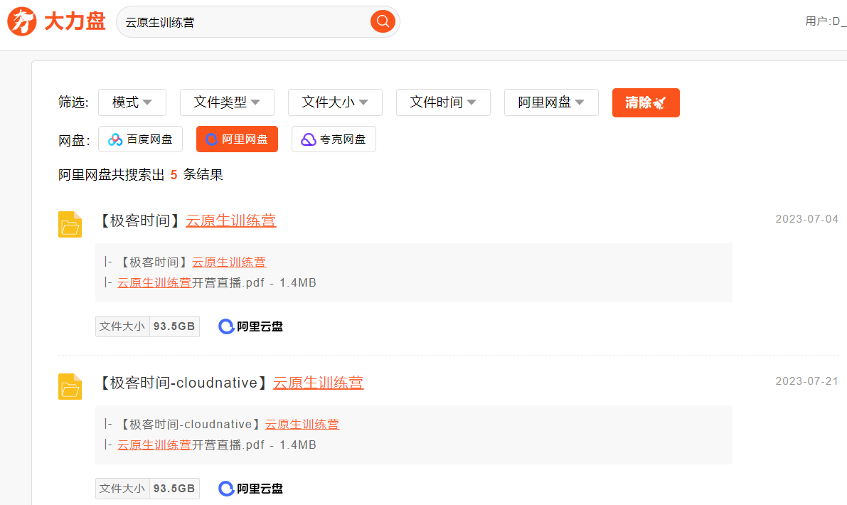Screen dimensions: 847x505
Task: Click 云原生训练营开营直播.pdf in second result
Action: coord(217,445)
